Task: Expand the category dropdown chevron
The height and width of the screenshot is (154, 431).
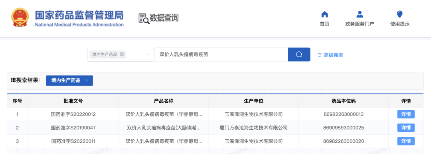Action: point(148,55)
